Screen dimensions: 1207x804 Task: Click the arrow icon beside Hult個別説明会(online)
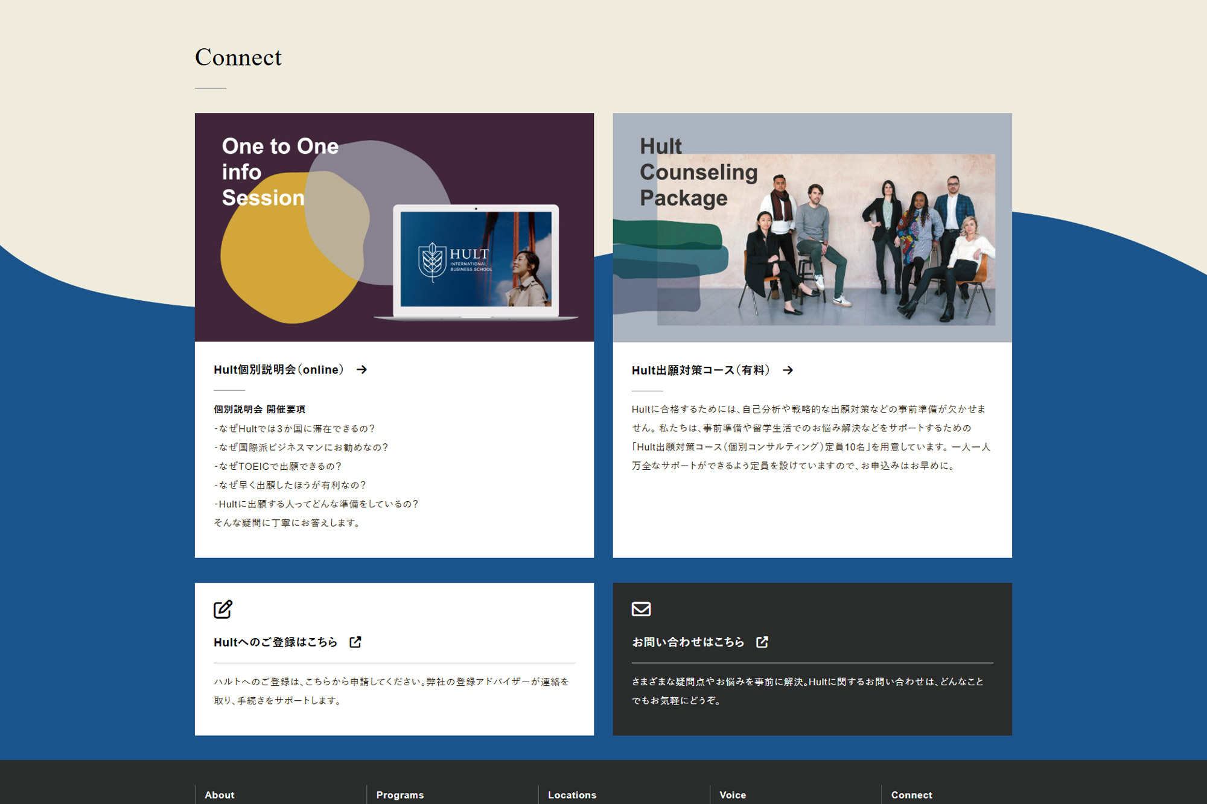361,370
